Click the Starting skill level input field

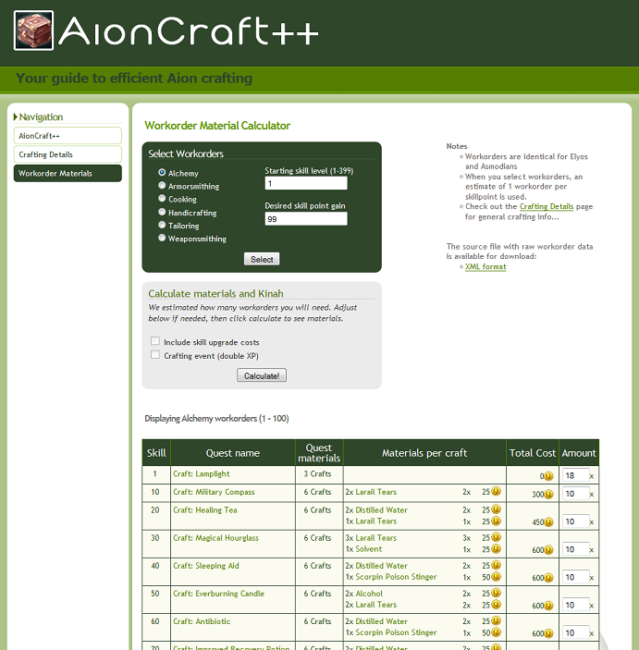pyautogui.click(x=306, y=183)
